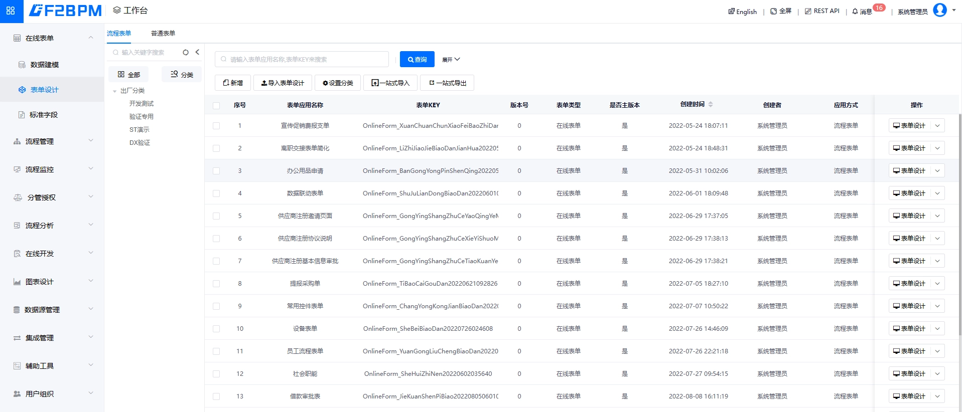Toggle fullscreen mode (全屏)

coord(781,11)
